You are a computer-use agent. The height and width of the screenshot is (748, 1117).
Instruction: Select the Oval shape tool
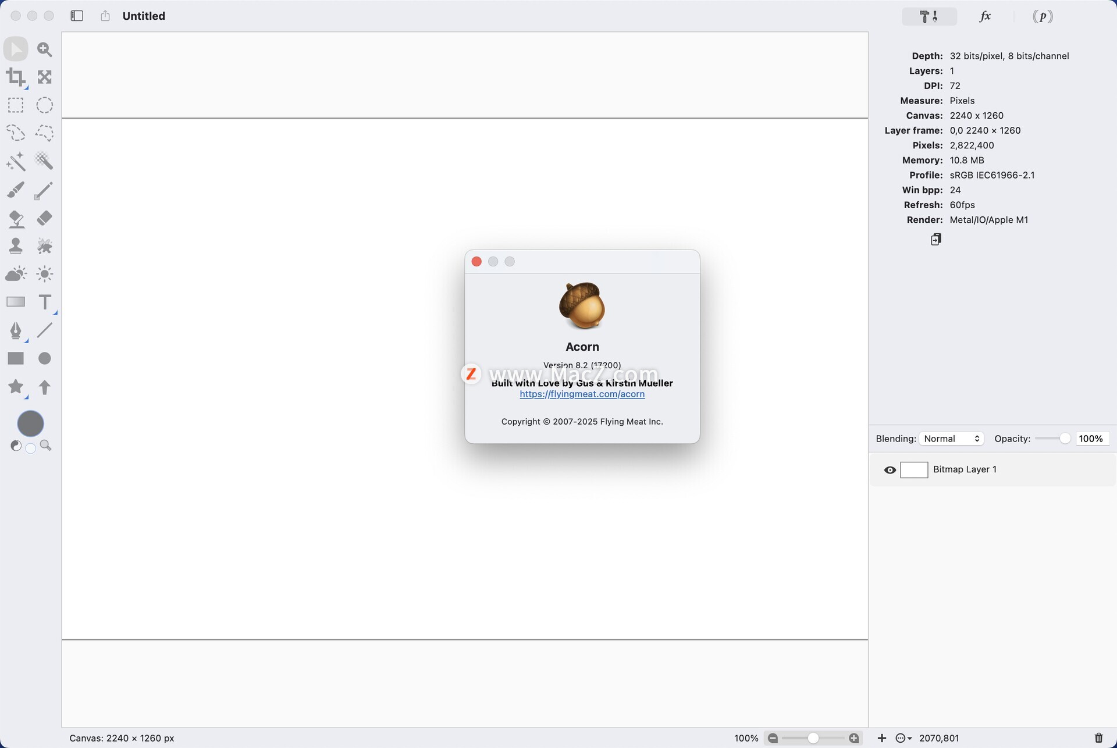45,358
